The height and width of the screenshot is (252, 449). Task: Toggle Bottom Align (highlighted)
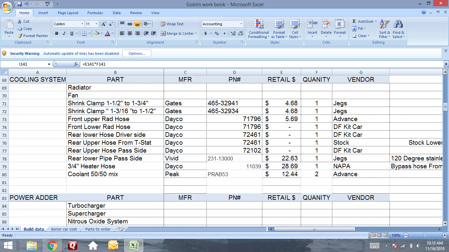pyautogui.click(x=137, y=24)
